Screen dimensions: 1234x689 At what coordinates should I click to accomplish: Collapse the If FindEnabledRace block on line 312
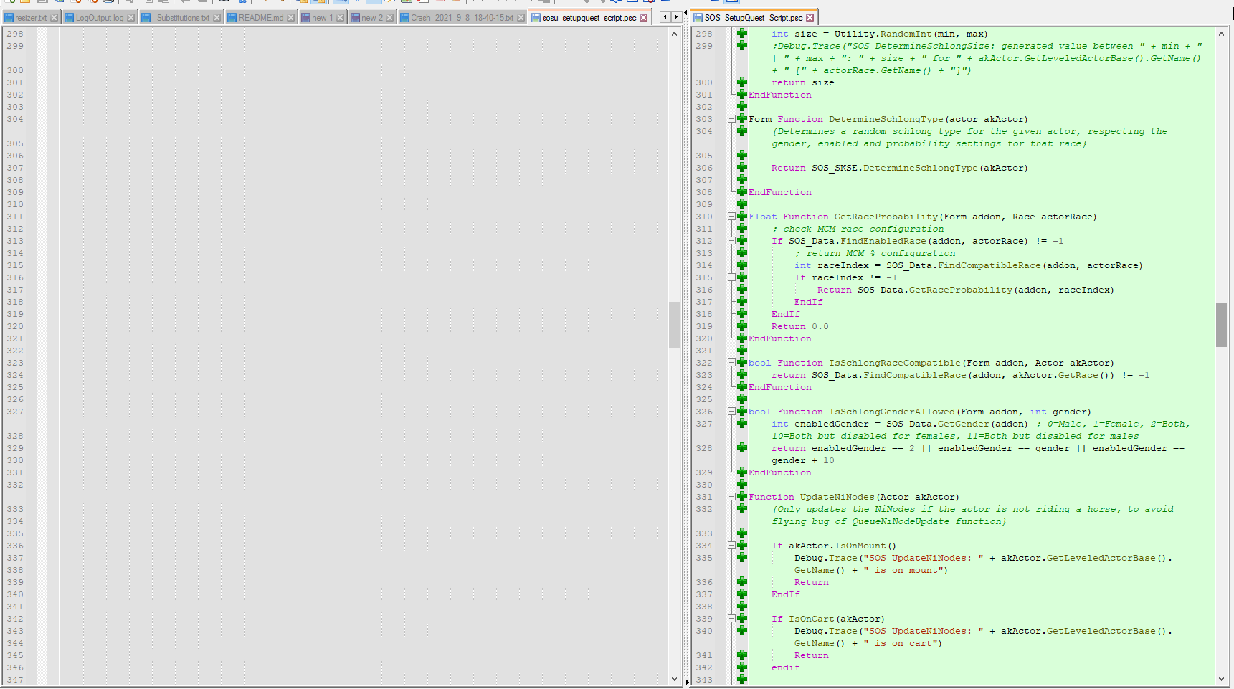[731, 241]
